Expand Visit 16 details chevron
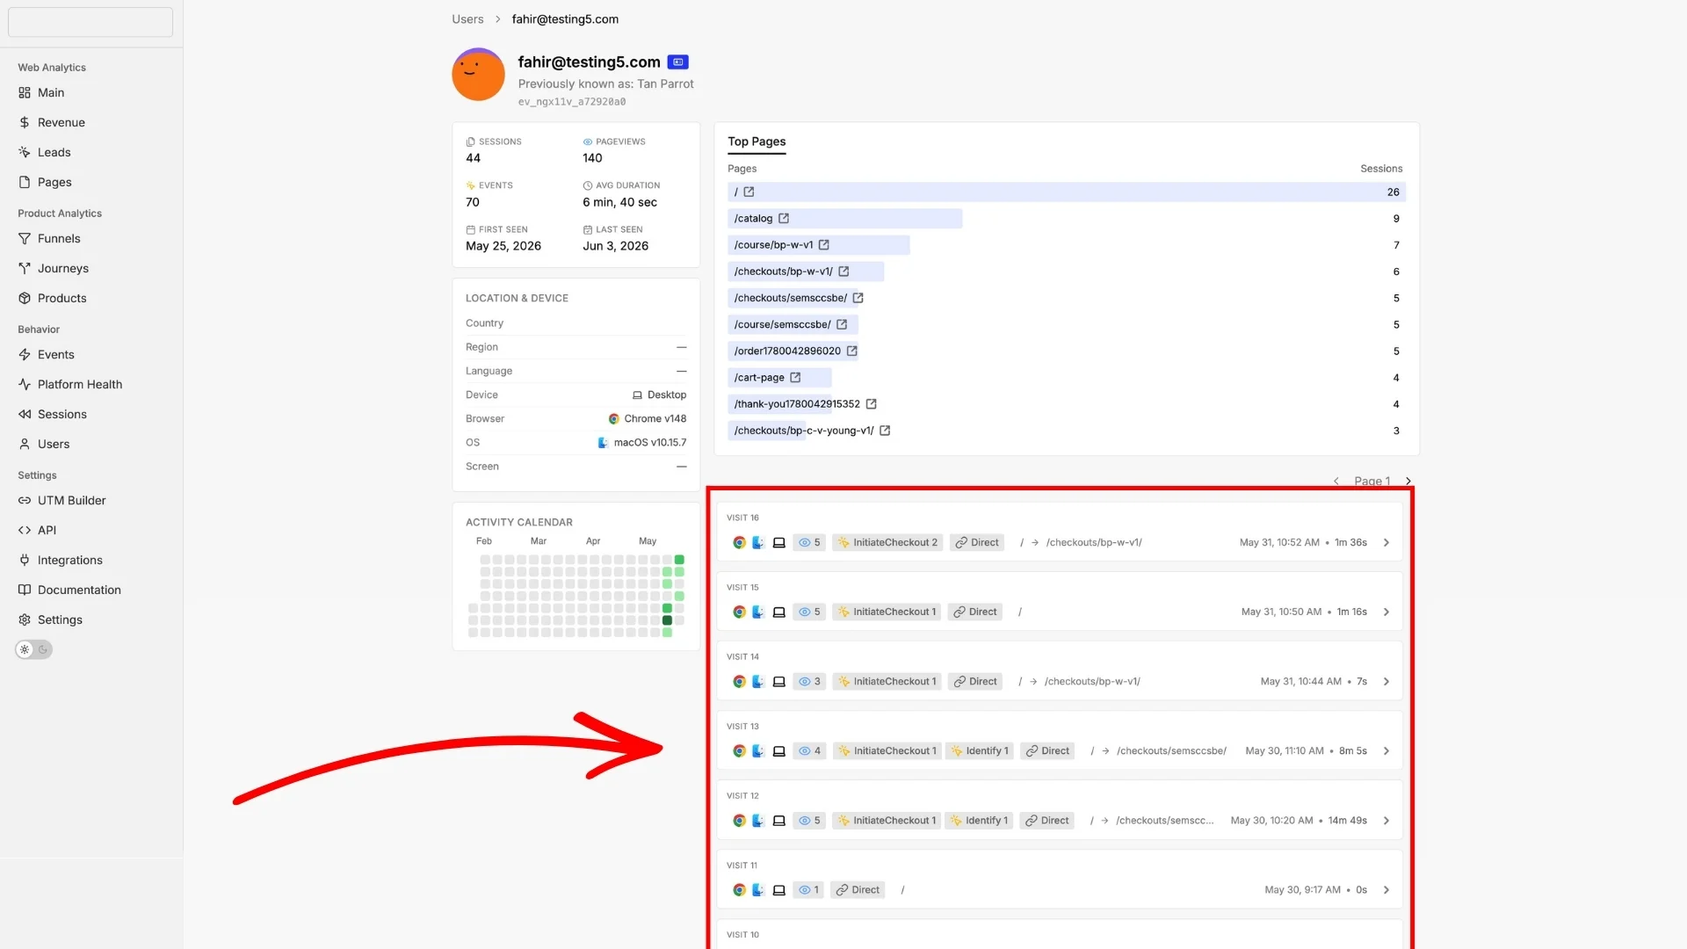The width and height of the screenshot is (1687, 949). point(1387,542)
